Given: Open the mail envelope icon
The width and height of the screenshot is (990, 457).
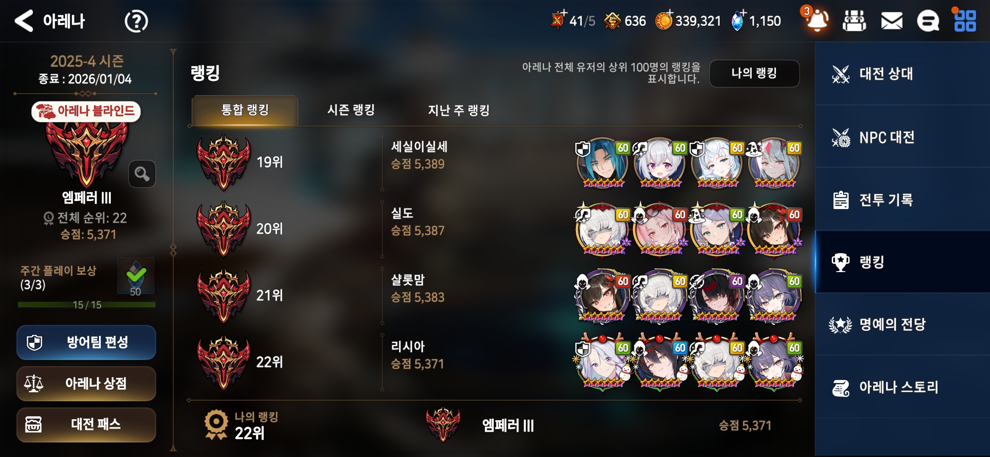Looking at the screenshot, I should (x=891, y=21).
